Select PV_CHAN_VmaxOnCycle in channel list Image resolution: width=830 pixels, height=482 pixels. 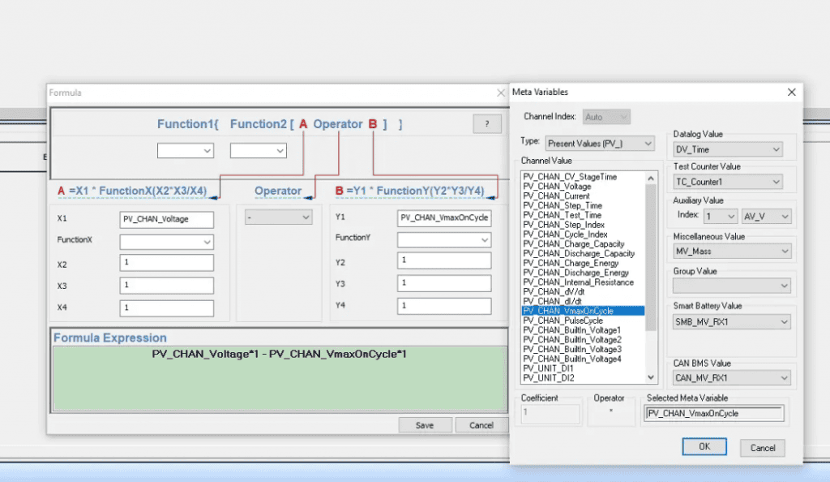(583, 311)
